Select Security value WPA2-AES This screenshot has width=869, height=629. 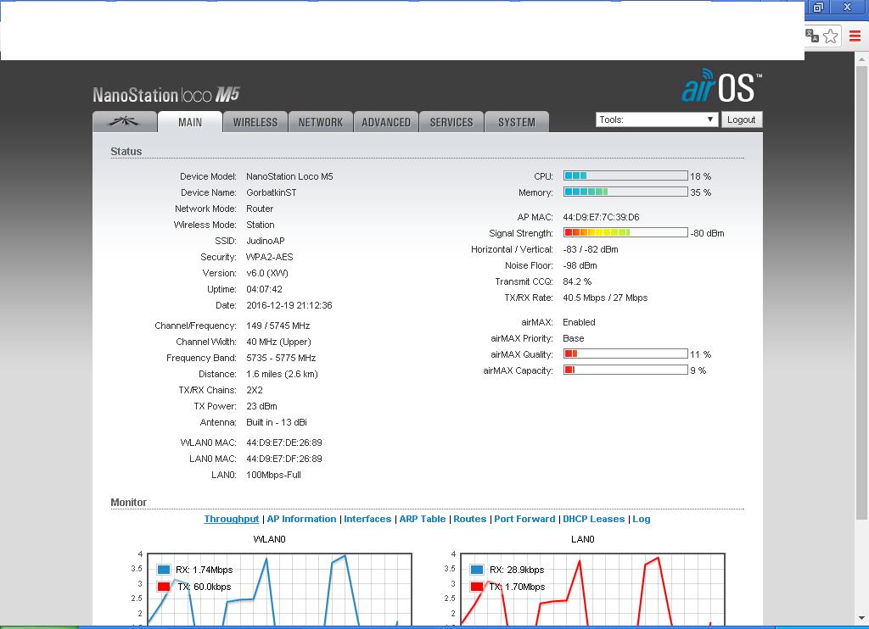click(270, 257)
